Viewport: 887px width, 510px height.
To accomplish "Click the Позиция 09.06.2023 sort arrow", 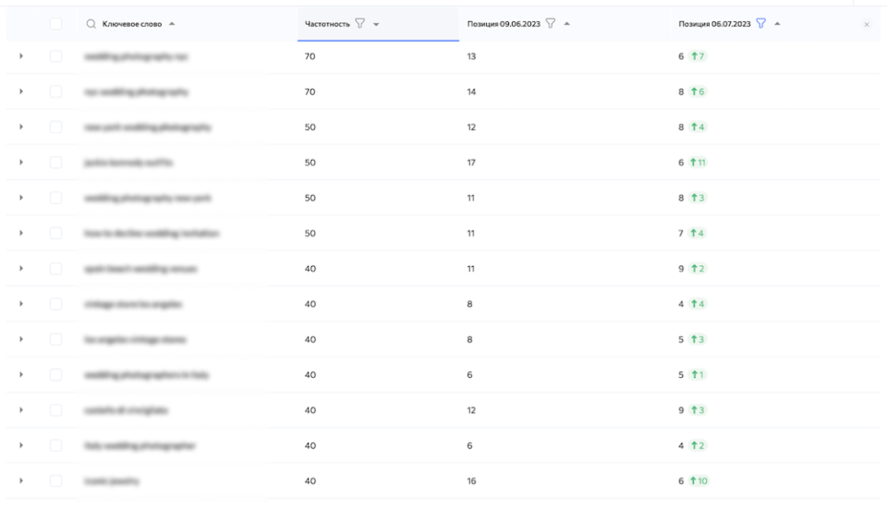I will pyautogui.click(x=566, y=24).
